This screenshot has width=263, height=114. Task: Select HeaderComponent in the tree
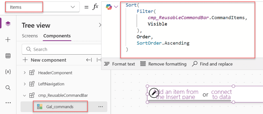(55, 73)
